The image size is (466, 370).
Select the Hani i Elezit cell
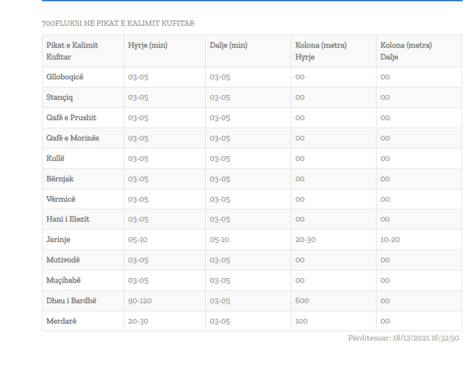(65, 219)
